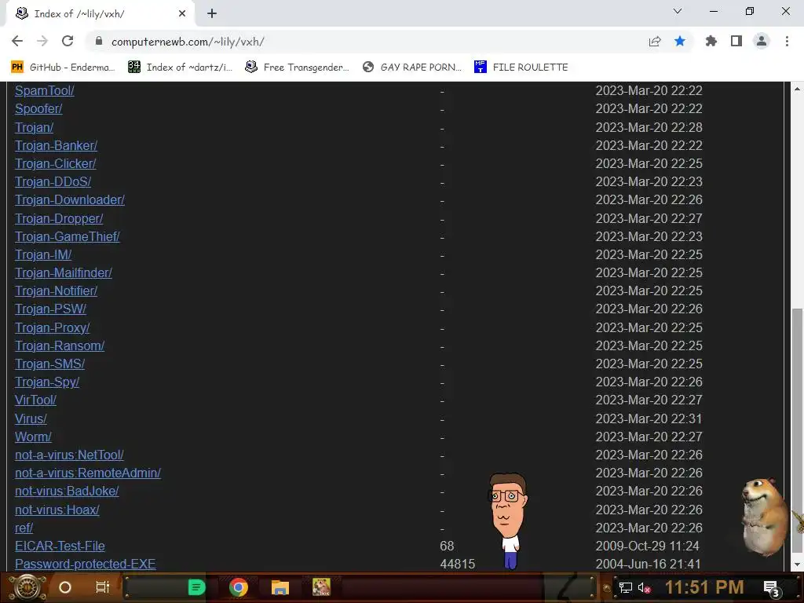Open Chrome from the taskbar
The width and height of the screenshot is (804, 603).
(239, 587)
